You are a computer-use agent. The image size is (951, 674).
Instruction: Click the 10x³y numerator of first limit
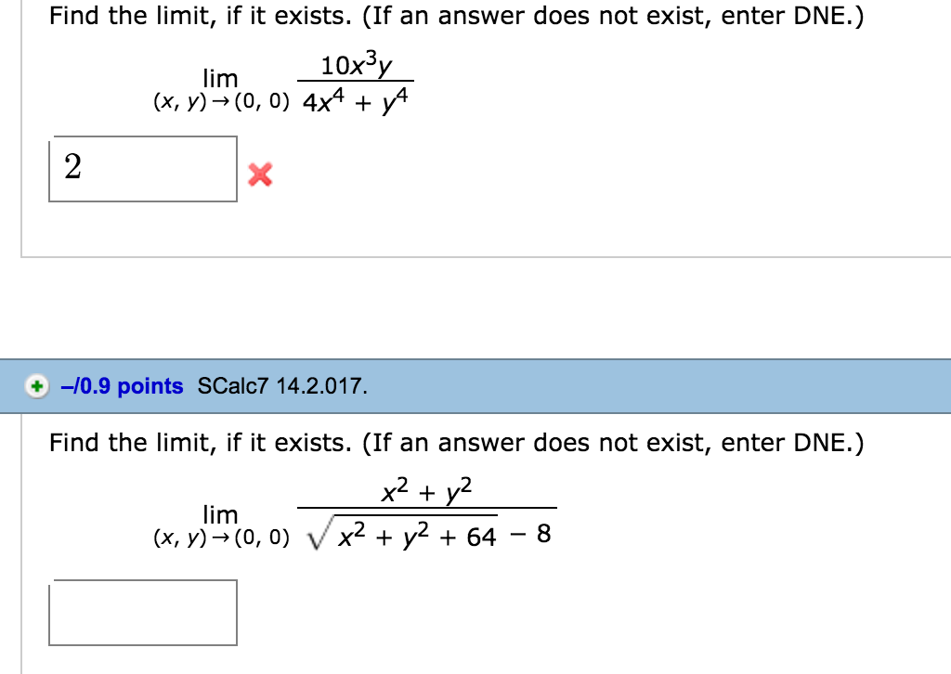tap(356, 66)
